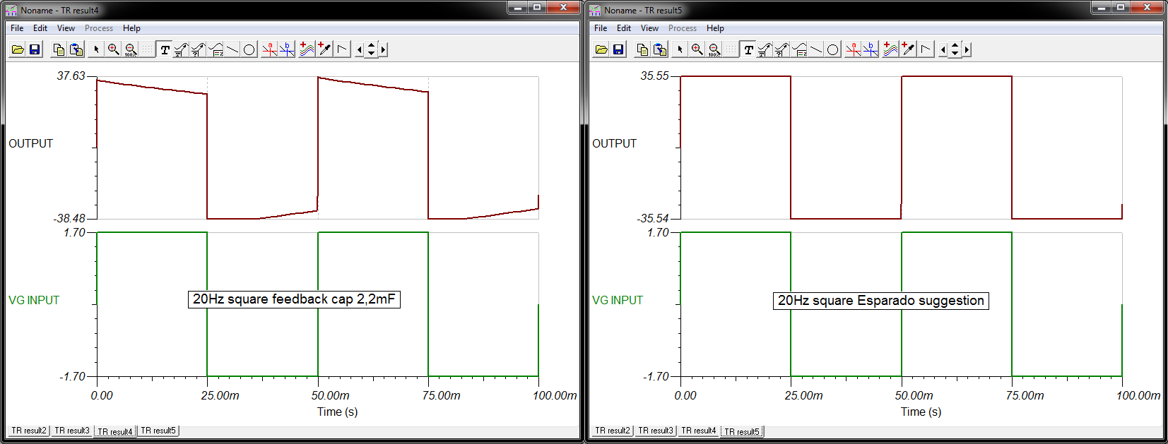Image resolution: width=1168 pixels, height=444 pixels.
Task: Legend icon in TR result5 toolbar
Action: 799,49
